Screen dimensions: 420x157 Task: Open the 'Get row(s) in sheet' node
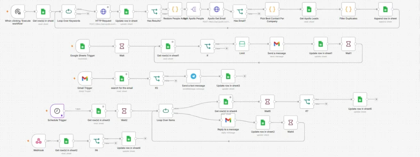[43, 11]
